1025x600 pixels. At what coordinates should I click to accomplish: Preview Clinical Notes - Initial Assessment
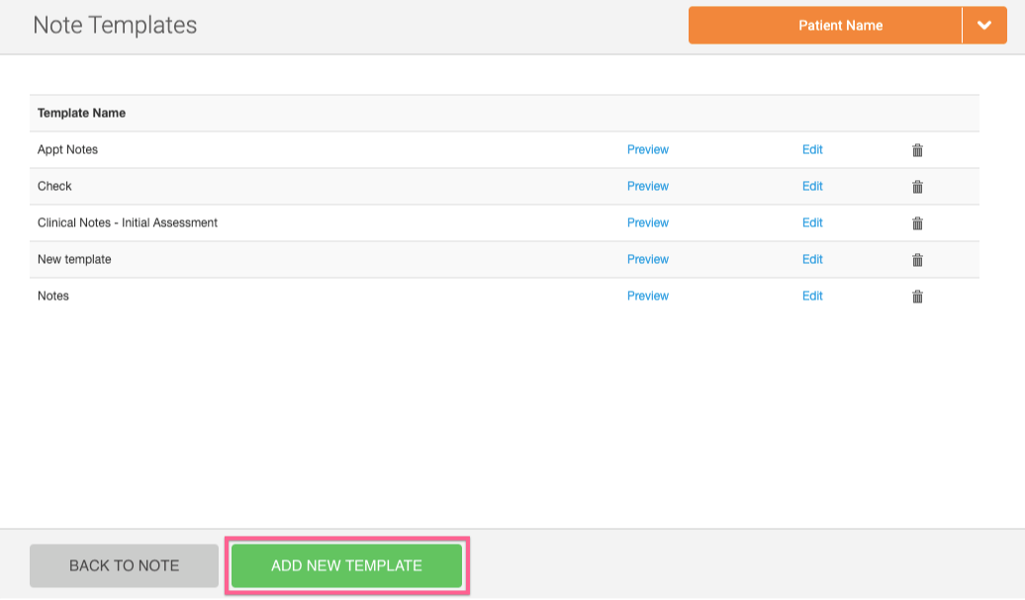tap(648, 222)
